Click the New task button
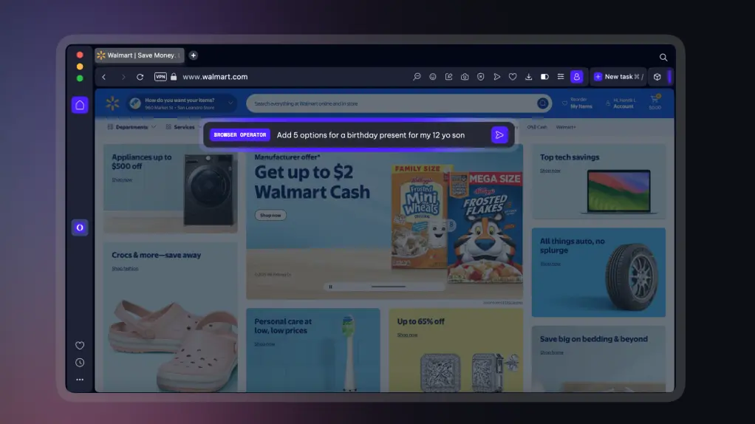This screenshot has width=755, height=424. [x=618, y=77]
